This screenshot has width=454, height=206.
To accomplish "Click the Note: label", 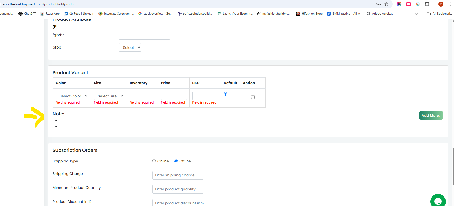I will [x=59, y=114].
